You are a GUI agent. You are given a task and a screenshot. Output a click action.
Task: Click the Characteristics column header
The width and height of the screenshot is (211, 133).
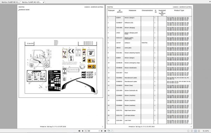point(147,10)
